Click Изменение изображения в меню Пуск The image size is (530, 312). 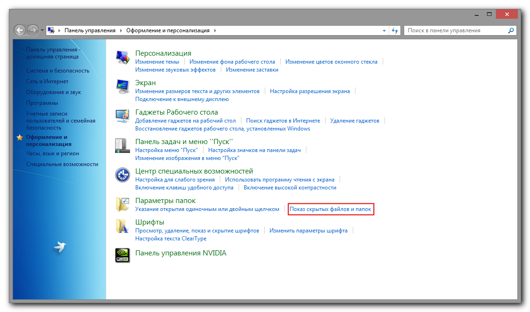pos(187,158)
